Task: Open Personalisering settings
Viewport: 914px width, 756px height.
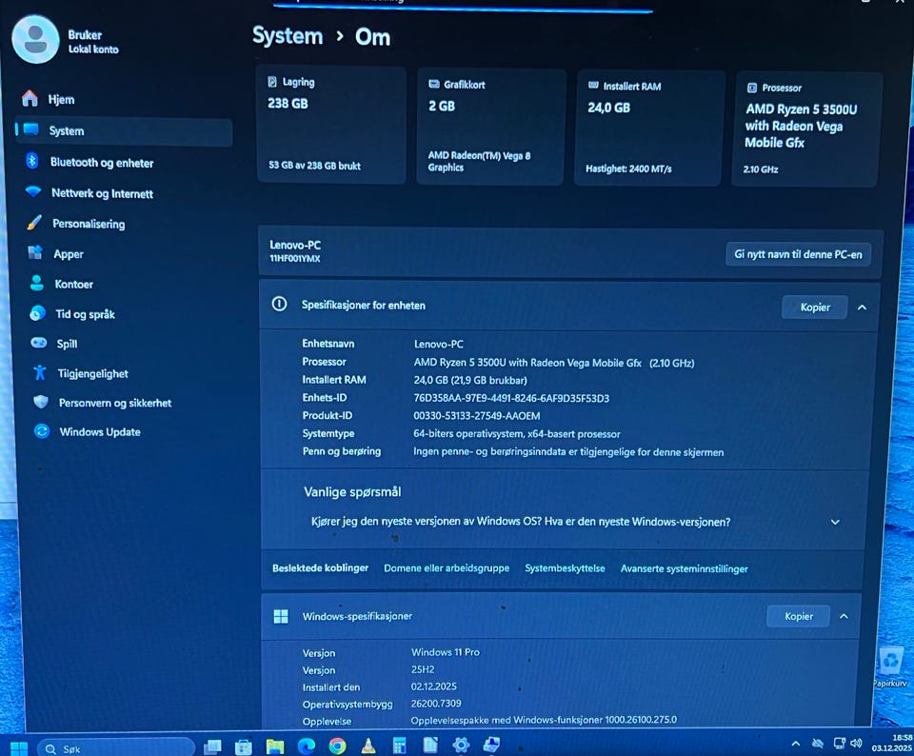Action: point(76,224)
